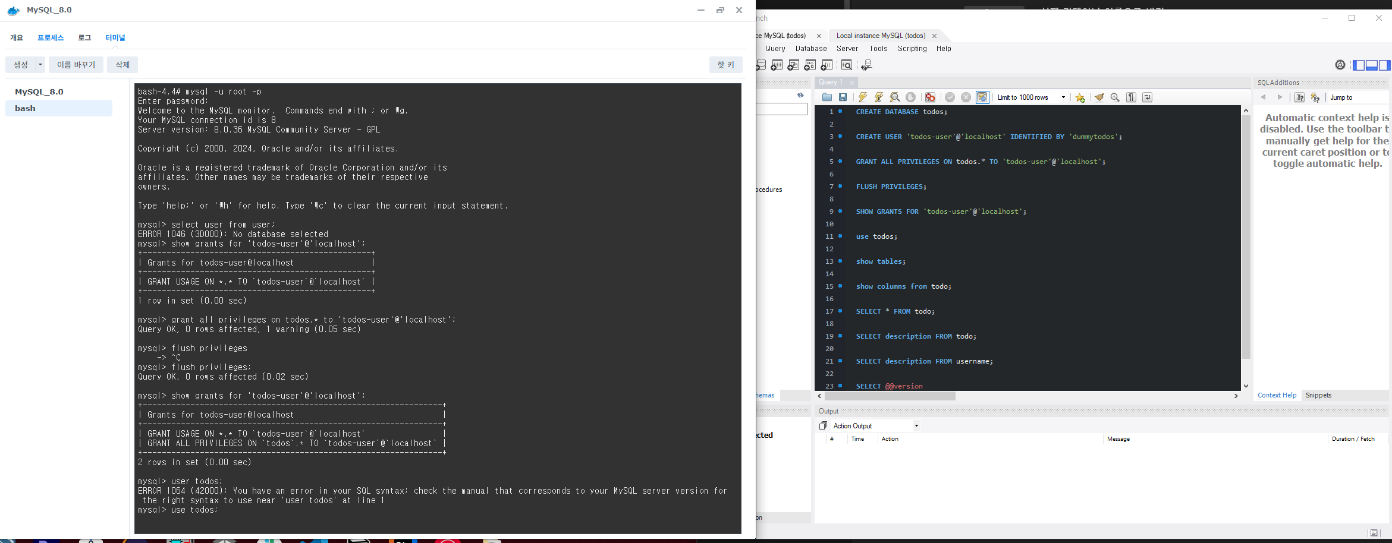The width and height of the screenshot is (1392, 543).
Task: Create a new function with the toolbar icon
Action: coord(827,65)
